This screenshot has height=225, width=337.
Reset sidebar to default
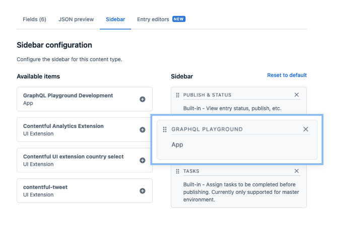pyautogui.click(x=287, y=75)
